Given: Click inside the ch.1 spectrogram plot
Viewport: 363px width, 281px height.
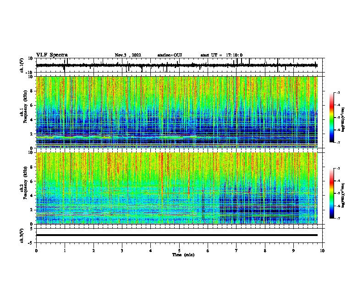Looking at the screenshot, I should [177, 112].
